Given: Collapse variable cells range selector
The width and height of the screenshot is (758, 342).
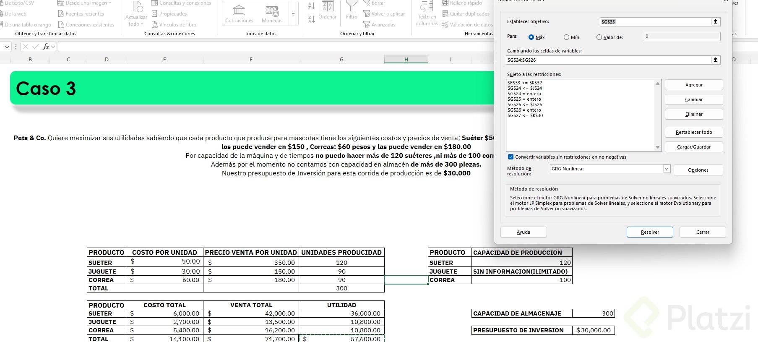Looking at the screenshot, I should coord(716,60).
